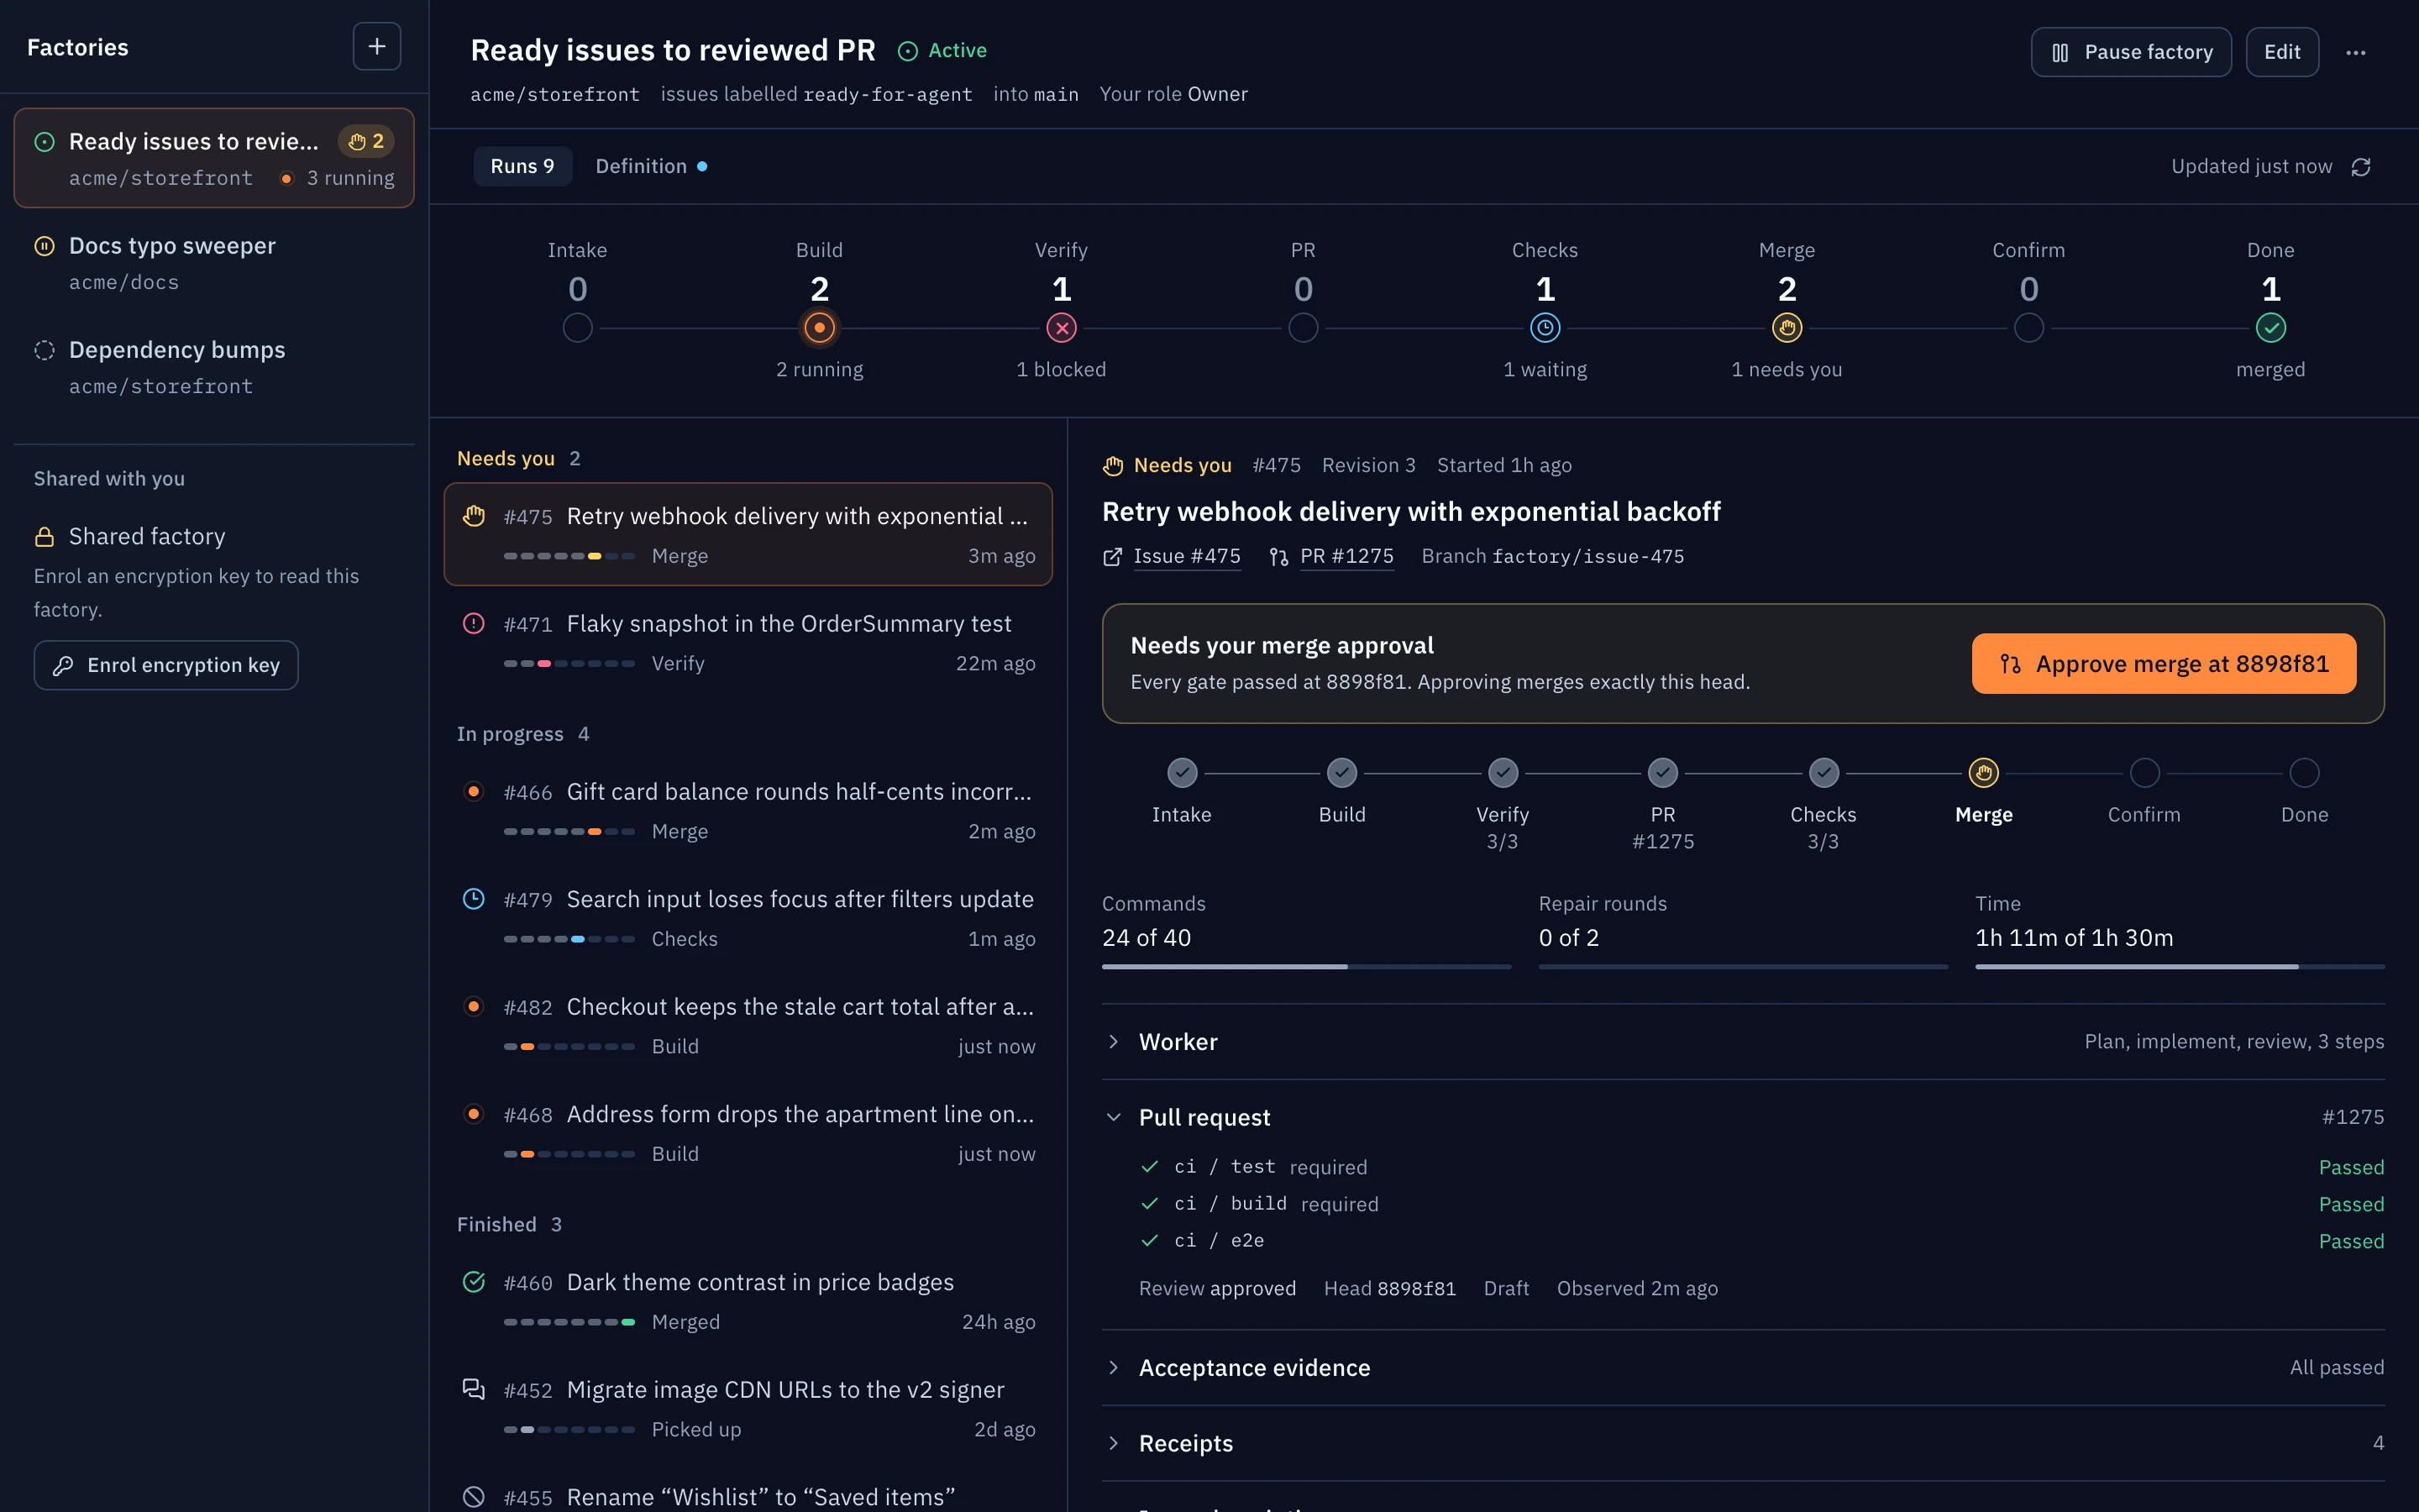Expand the Acceptance evidence section
Screen dimensions: 2419x1512
click(x=1742, y=1367)
